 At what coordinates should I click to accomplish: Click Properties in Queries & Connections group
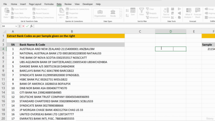point(72,13)
